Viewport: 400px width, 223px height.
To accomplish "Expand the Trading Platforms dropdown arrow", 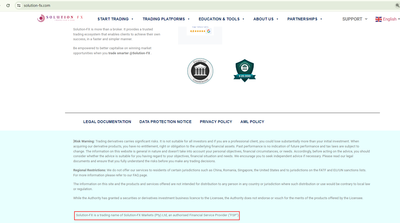I will click(189, 19).
